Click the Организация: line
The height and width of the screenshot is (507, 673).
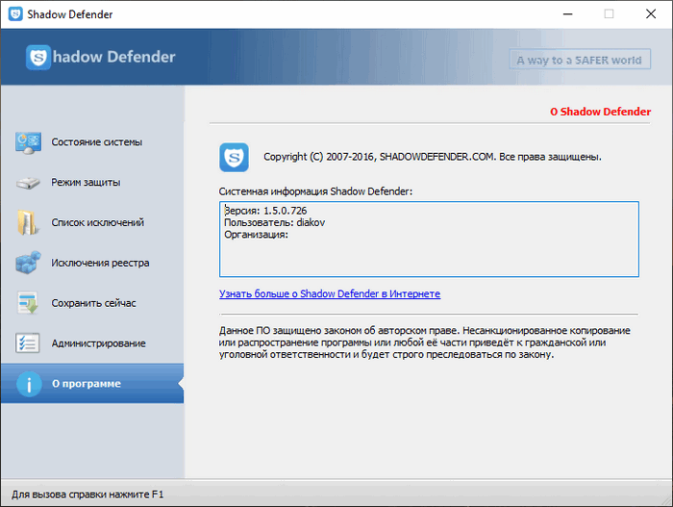257,235
